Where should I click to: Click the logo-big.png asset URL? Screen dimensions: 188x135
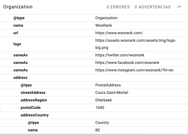pos(135,44)
